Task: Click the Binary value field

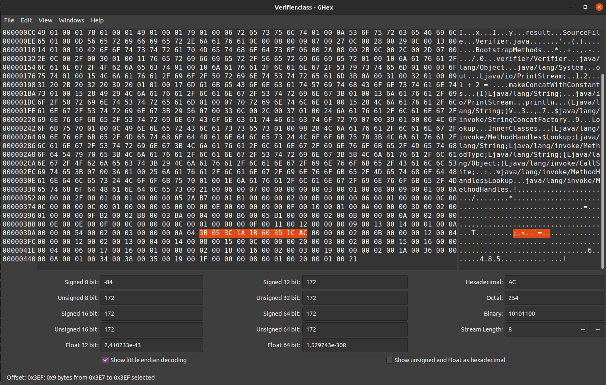Action: [x=555, y=314]
